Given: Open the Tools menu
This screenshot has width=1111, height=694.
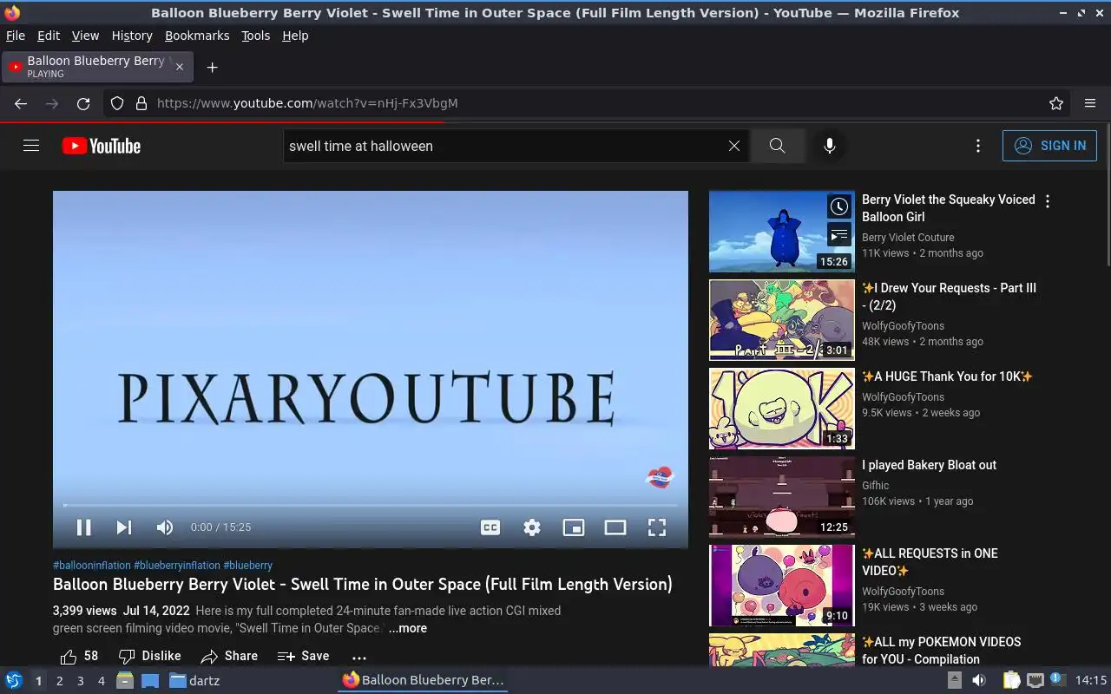Looking at the screenshot, I should [x=256, y=36].
